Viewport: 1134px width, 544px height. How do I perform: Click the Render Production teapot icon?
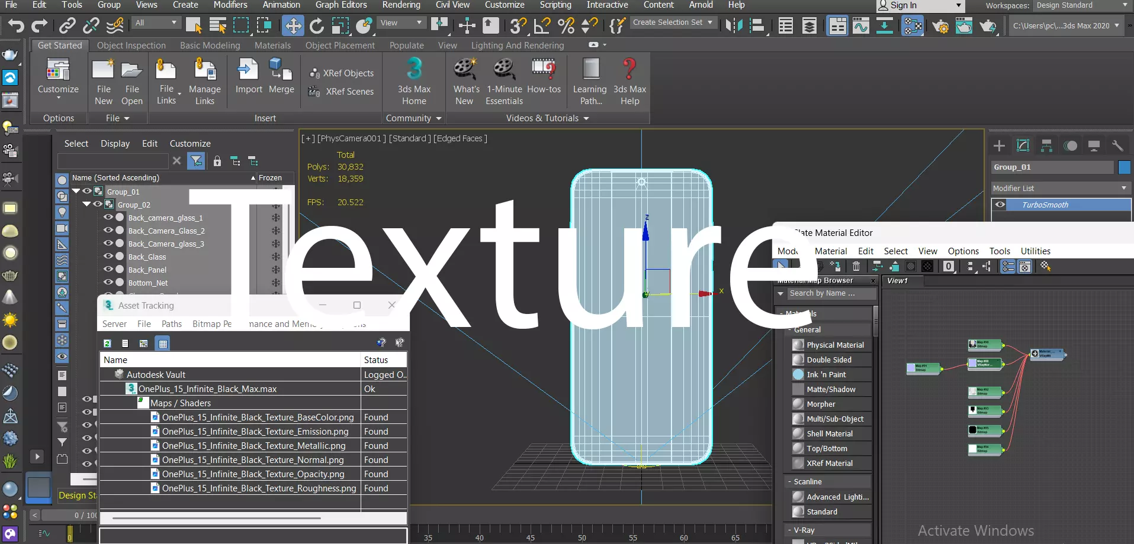coord(987,25)
